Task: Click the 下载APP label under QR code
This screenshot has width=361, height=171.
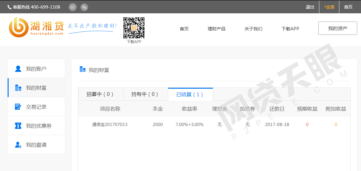Action: (x=134, y=42)
